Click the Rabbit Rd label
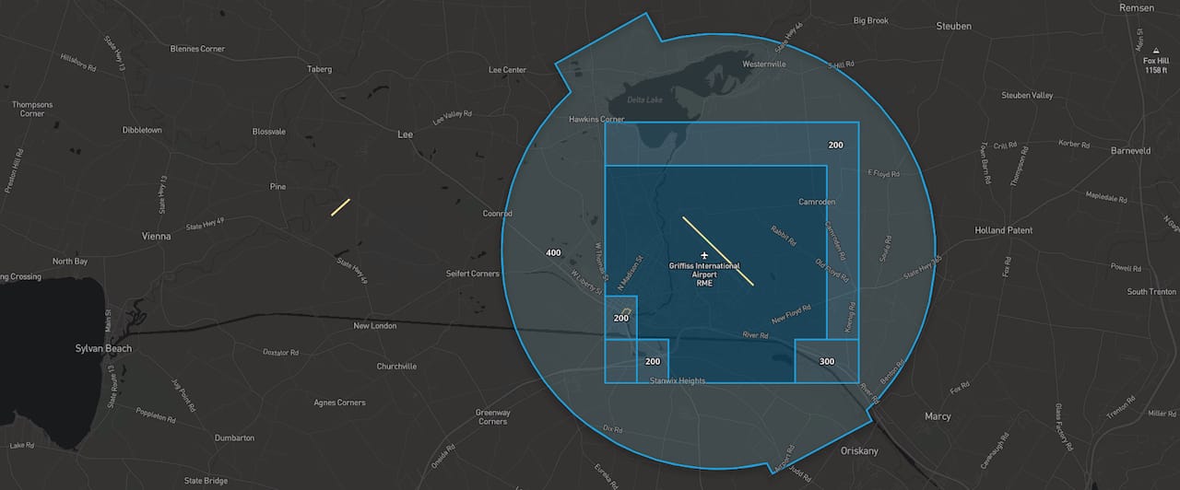 pyautogui.click(x=784, y=237)
